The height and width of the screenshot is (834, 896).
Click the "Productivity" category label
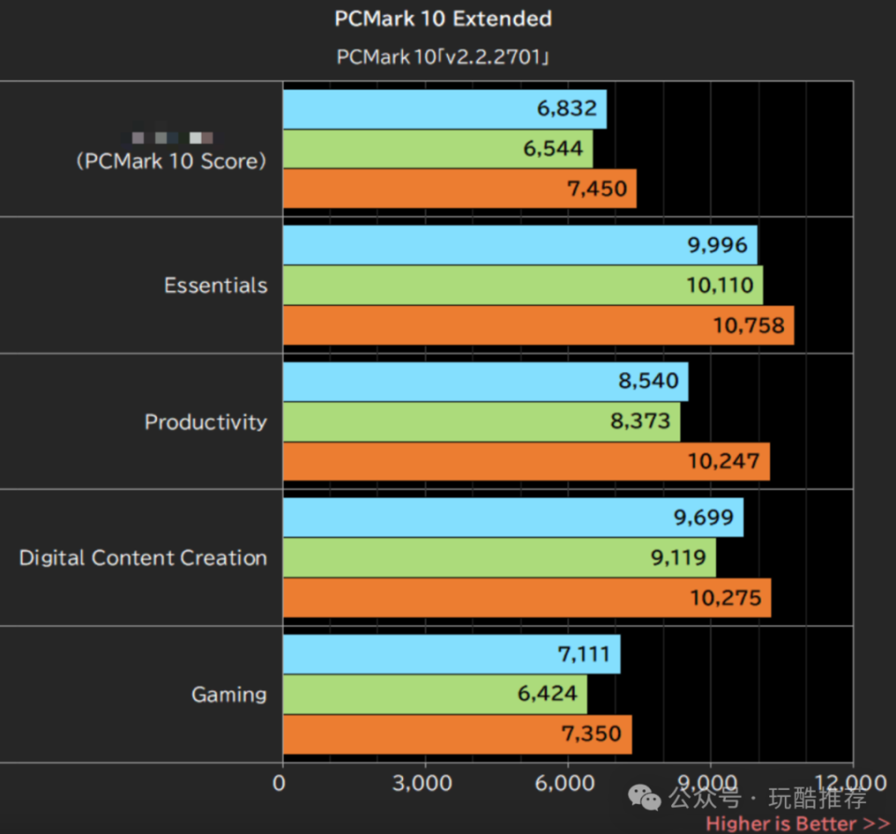[205, 423]
